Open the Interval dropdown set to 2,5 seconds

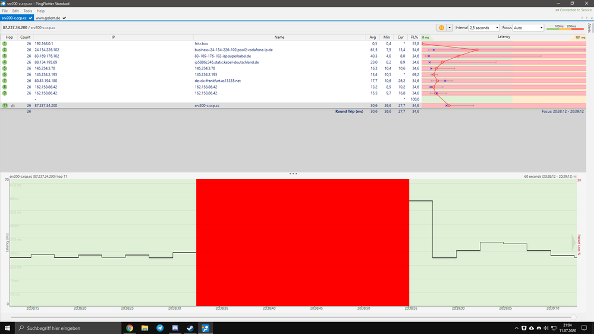484,28
